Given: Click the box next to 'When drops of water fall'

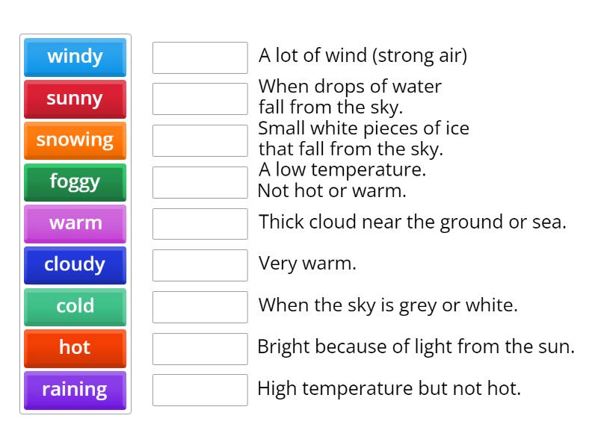Looking at the screenshot, I should click(200, 96).
